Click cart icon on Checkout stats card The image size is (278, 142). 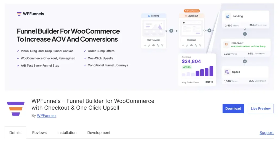pos(226,45)
